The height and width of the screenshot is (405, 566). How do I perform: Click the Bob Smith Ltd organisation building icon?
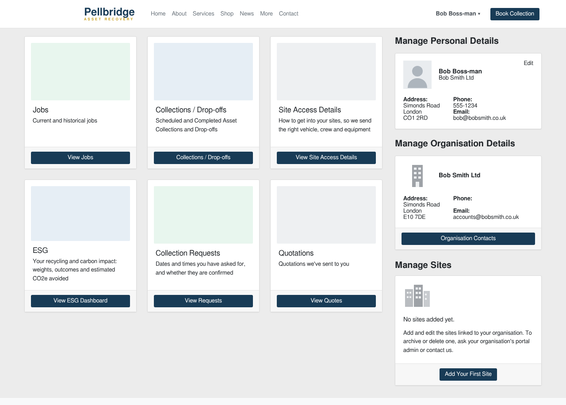click(417, 176)
